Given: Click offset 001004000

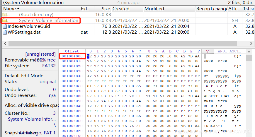Looking at the screenshot, I should (72, 56).
